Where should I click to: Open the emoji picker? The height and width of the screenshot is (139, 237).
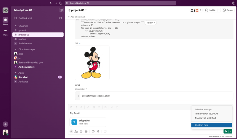pos(81,131)
